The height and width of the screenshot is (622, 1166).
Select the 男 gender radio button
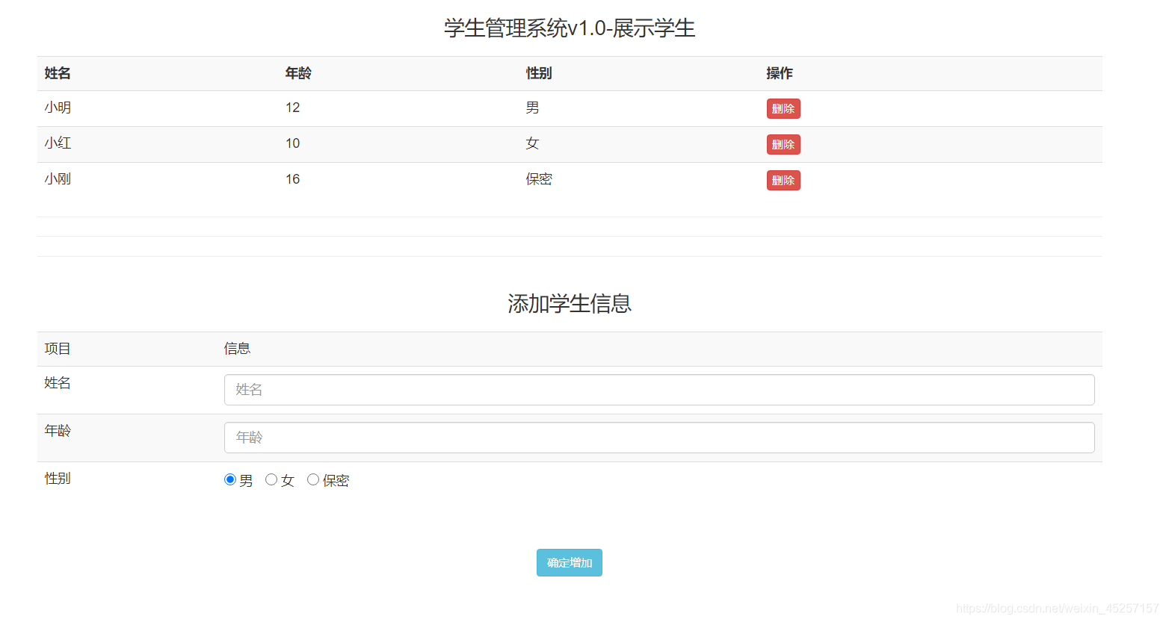click(230, 479)
